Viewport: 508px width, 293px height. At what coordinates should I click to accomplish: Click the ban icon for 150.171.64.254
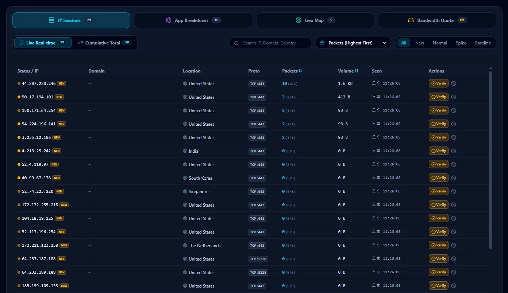(454, 110)
